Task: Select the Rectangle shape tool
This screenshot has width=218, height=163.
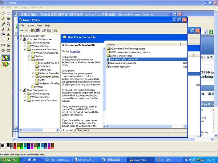Action: (x=3, y=45)
